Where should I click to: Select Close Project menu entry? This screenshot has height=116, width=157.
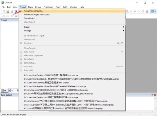(72, 22)
